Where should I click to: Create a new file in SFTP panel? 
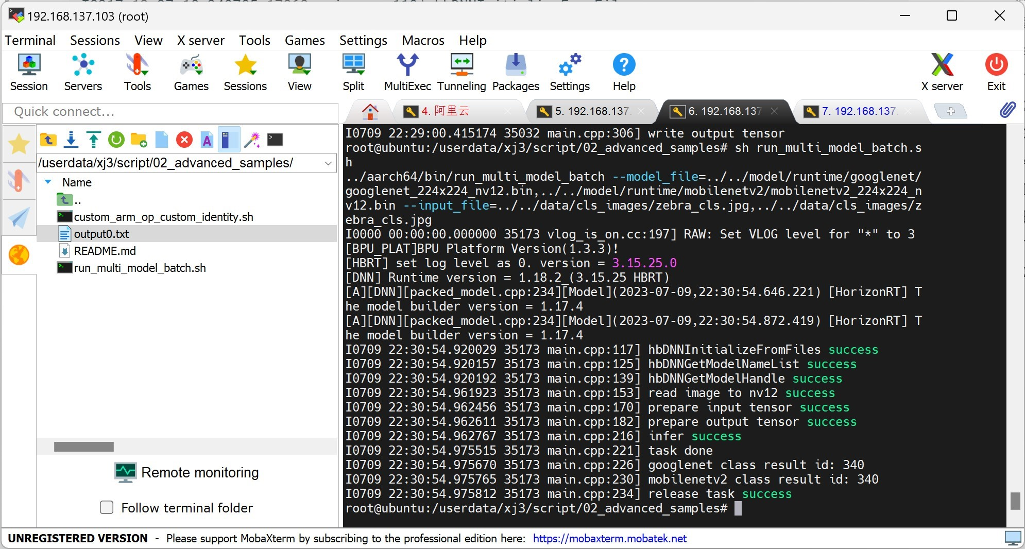(x=162, y=140)
